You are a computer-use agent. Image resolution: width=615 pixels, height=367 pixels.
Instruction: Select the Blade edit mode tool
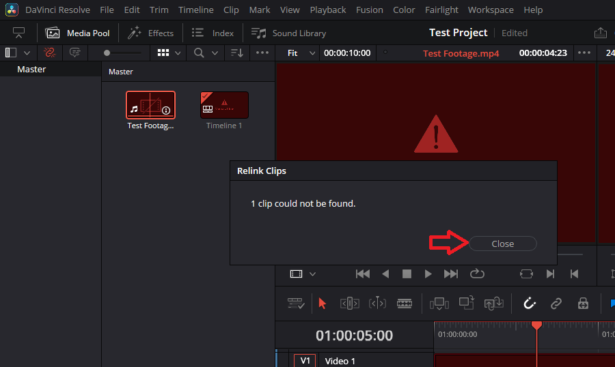click(405, 304)
